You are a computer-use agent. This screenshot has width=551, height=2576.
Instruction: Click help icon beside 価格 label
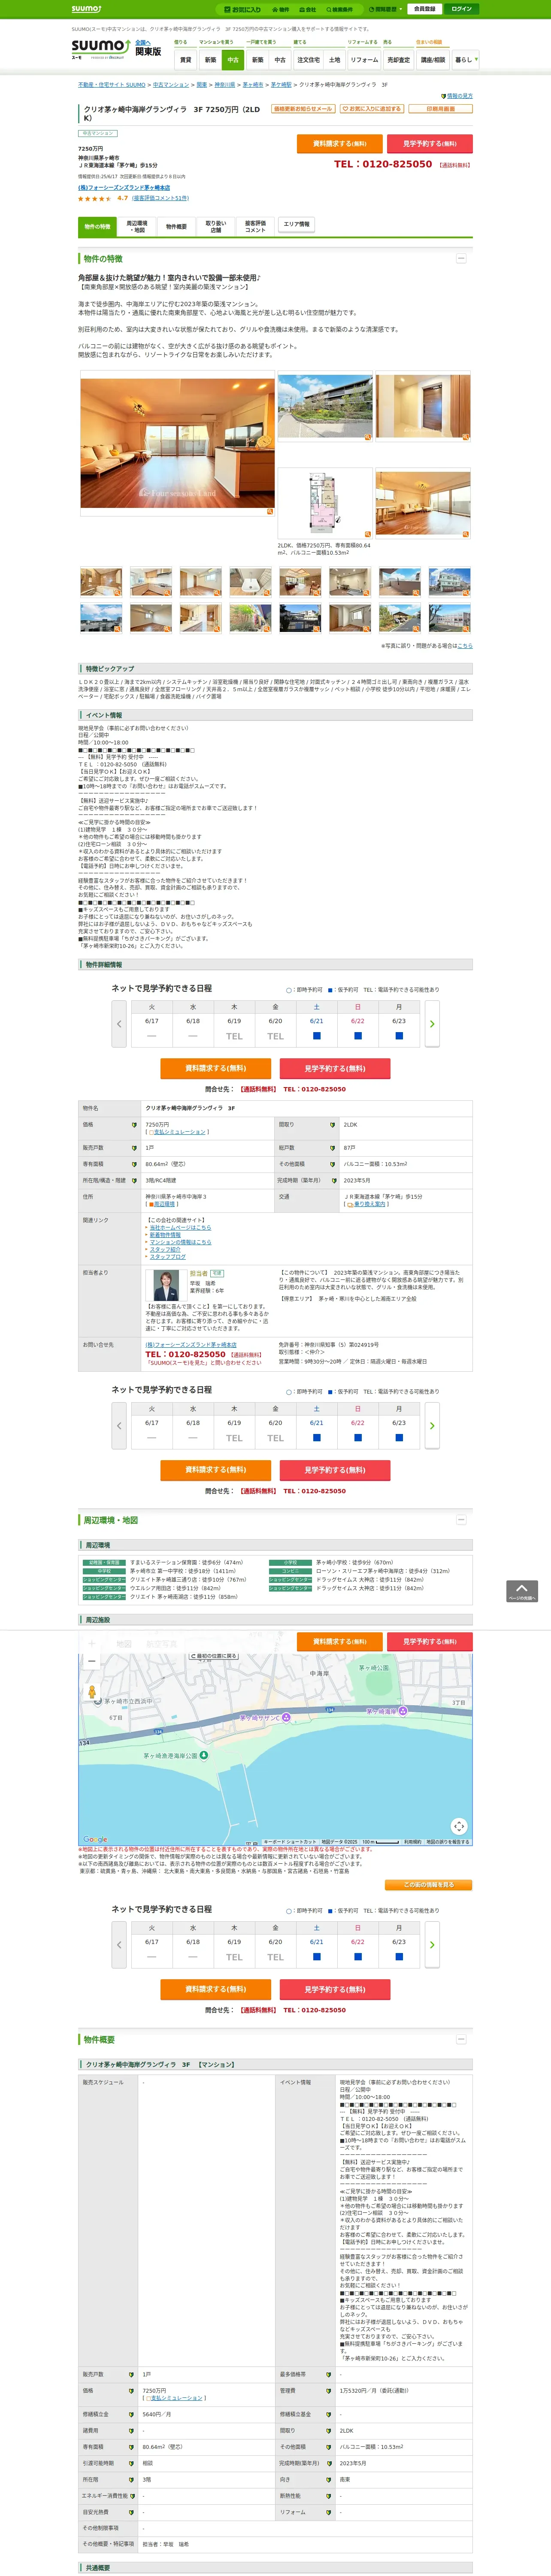(134, 1125)
